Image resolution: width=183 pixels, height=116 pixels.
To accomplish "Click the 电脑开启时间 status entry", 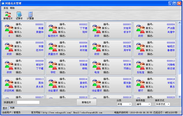I will tap(133, 113).
